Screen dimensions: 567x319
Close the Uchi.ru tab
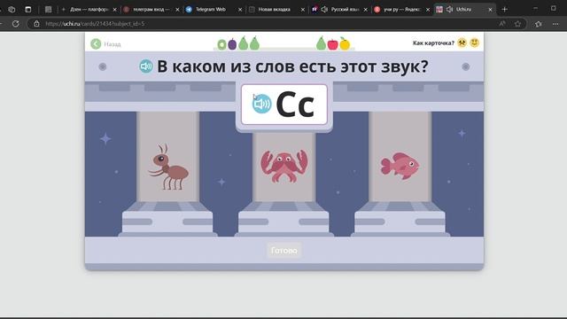click(490, 10)
